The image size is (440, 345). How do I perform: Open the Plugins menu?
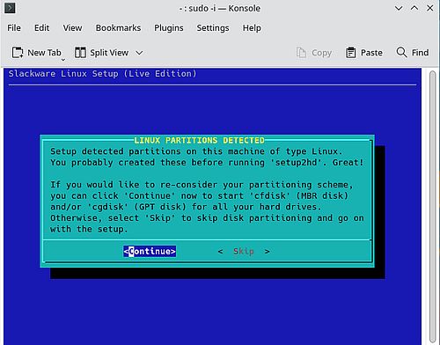[169, 28]
